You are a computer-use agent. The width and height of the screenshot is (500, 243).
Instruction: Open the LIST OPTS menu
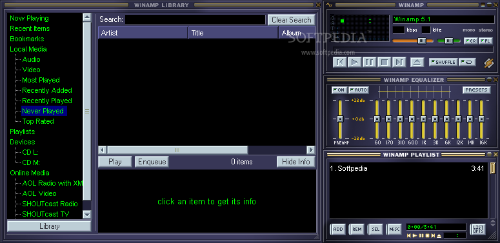(x=478, y=229)
